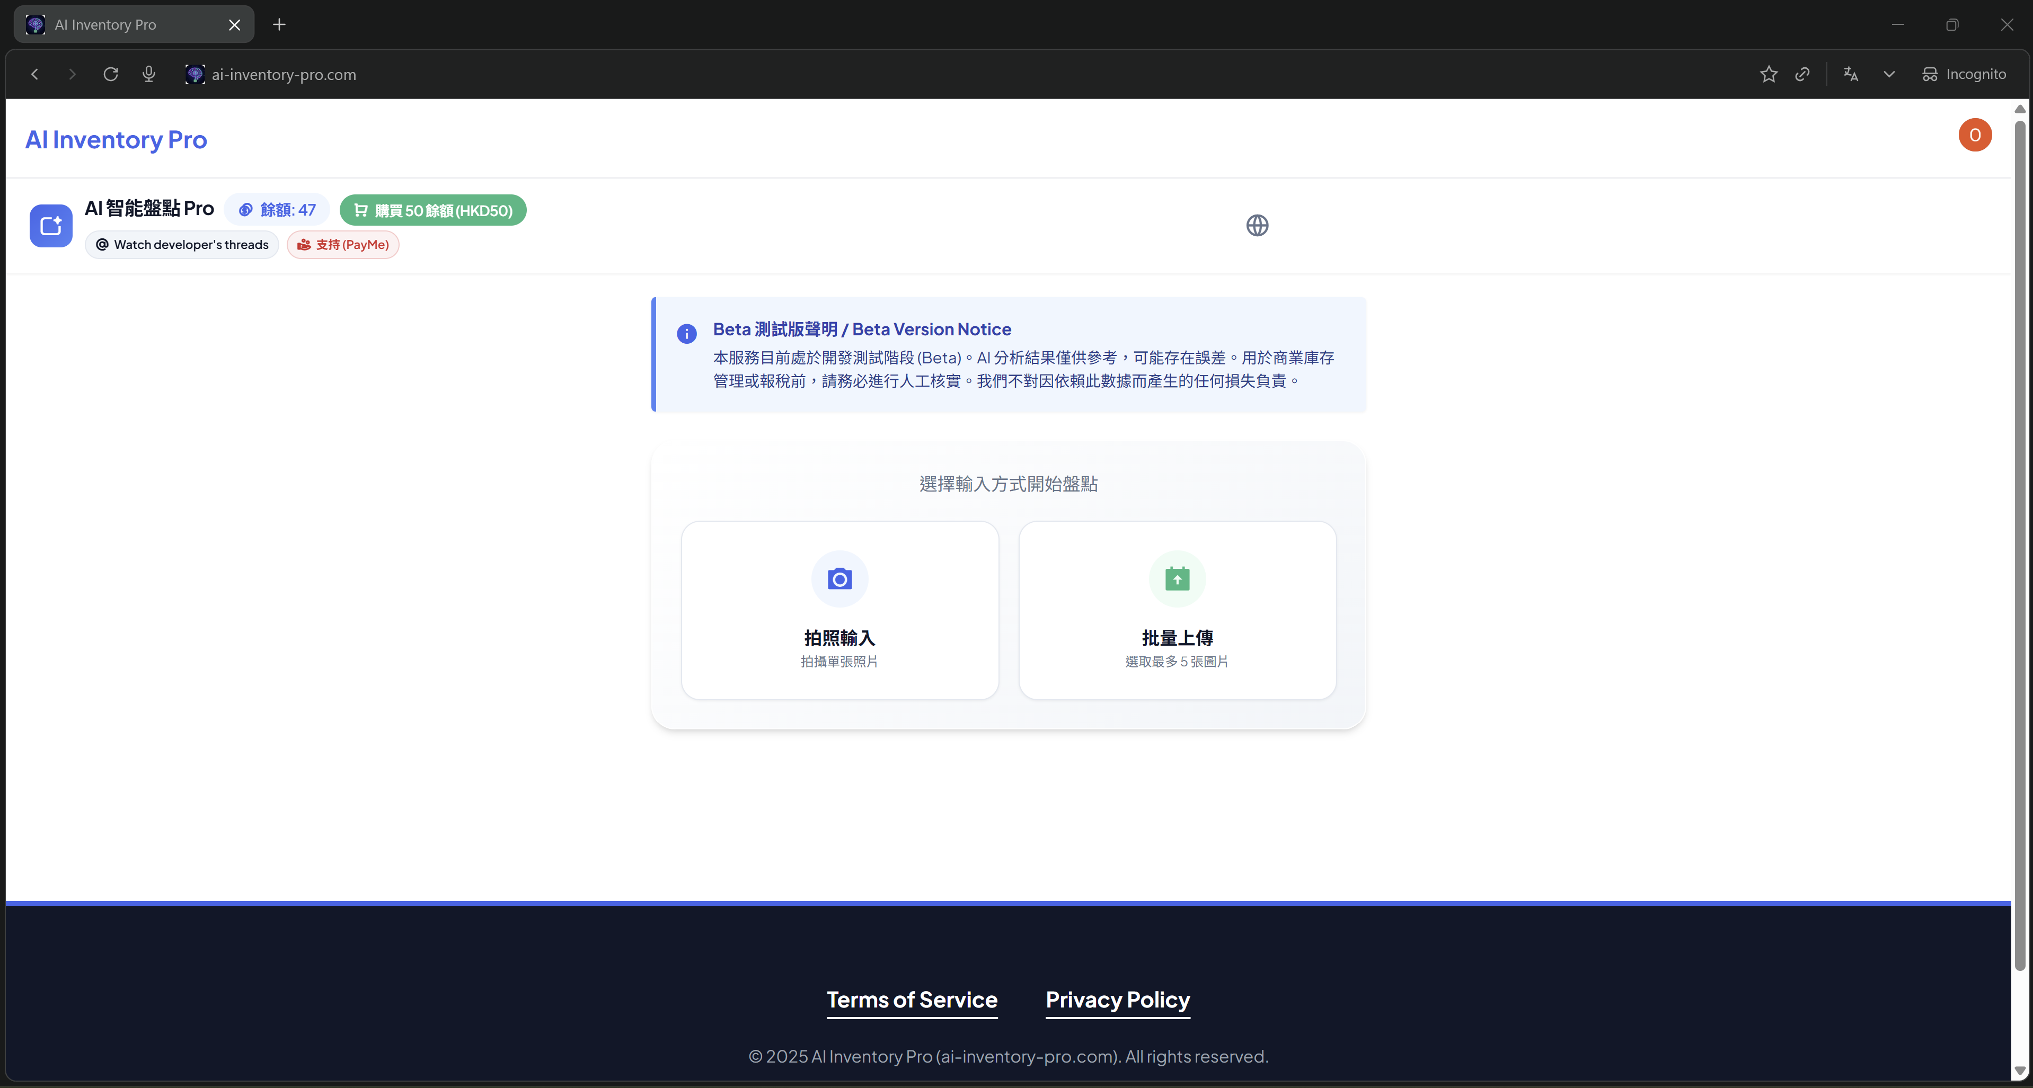Copy link using the chain icon
The image size is (2033, 1088).
[x=1802, y=74]
